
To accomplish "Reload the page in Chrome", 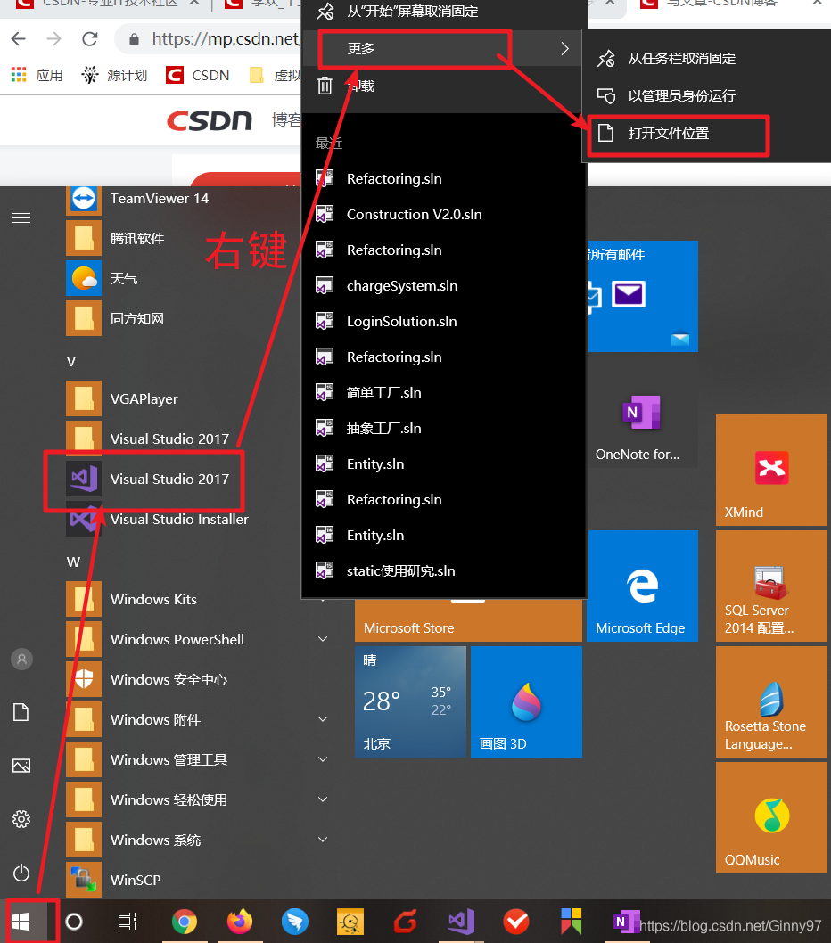I will (x=90, y=39).
